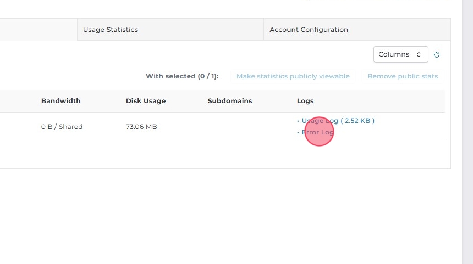This screenshot has height=264, width=473.
Task: Click the Subdomains column header
Action: click(229, 101)
